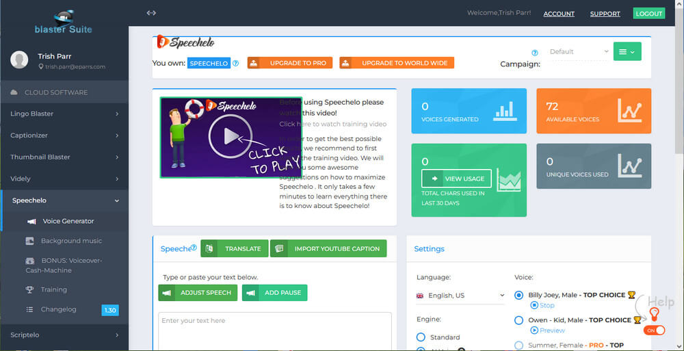Image resolution: width=684 pixels, height=351 pixels.
Task: Open the Language English, US dropdown
Action: 460,296
